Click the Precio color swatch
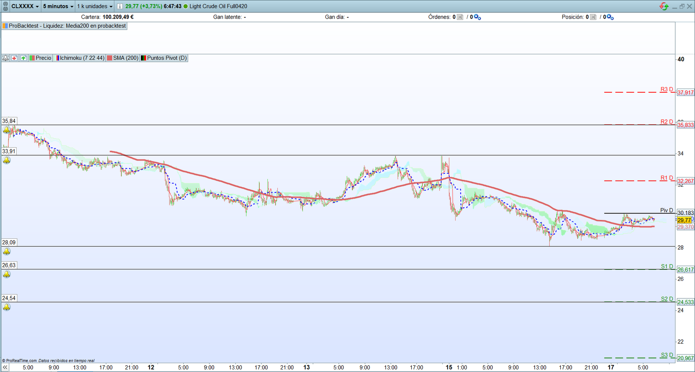695x372 pixels. 32,58
